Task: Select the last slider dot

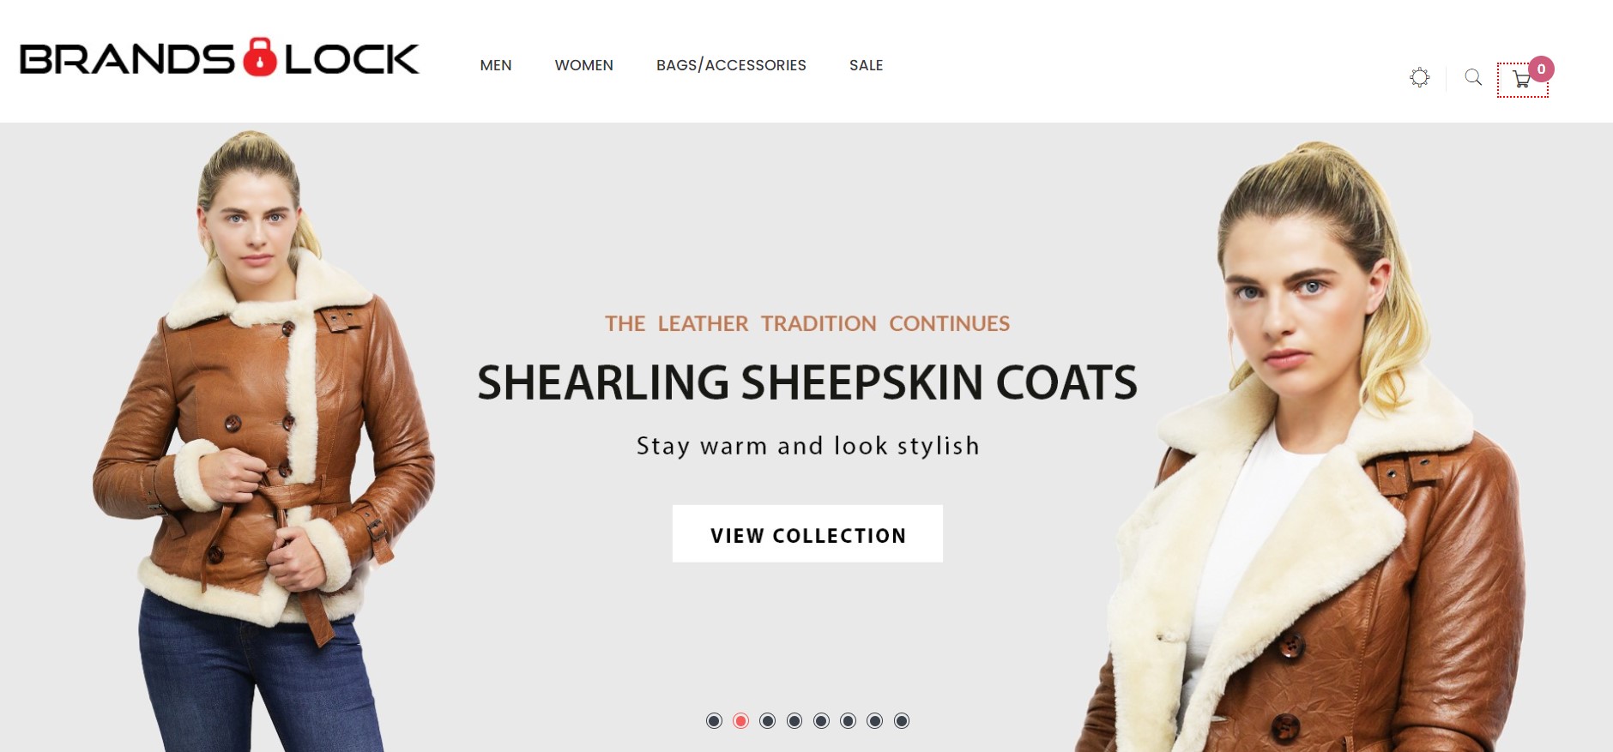Action: point(902,720)
